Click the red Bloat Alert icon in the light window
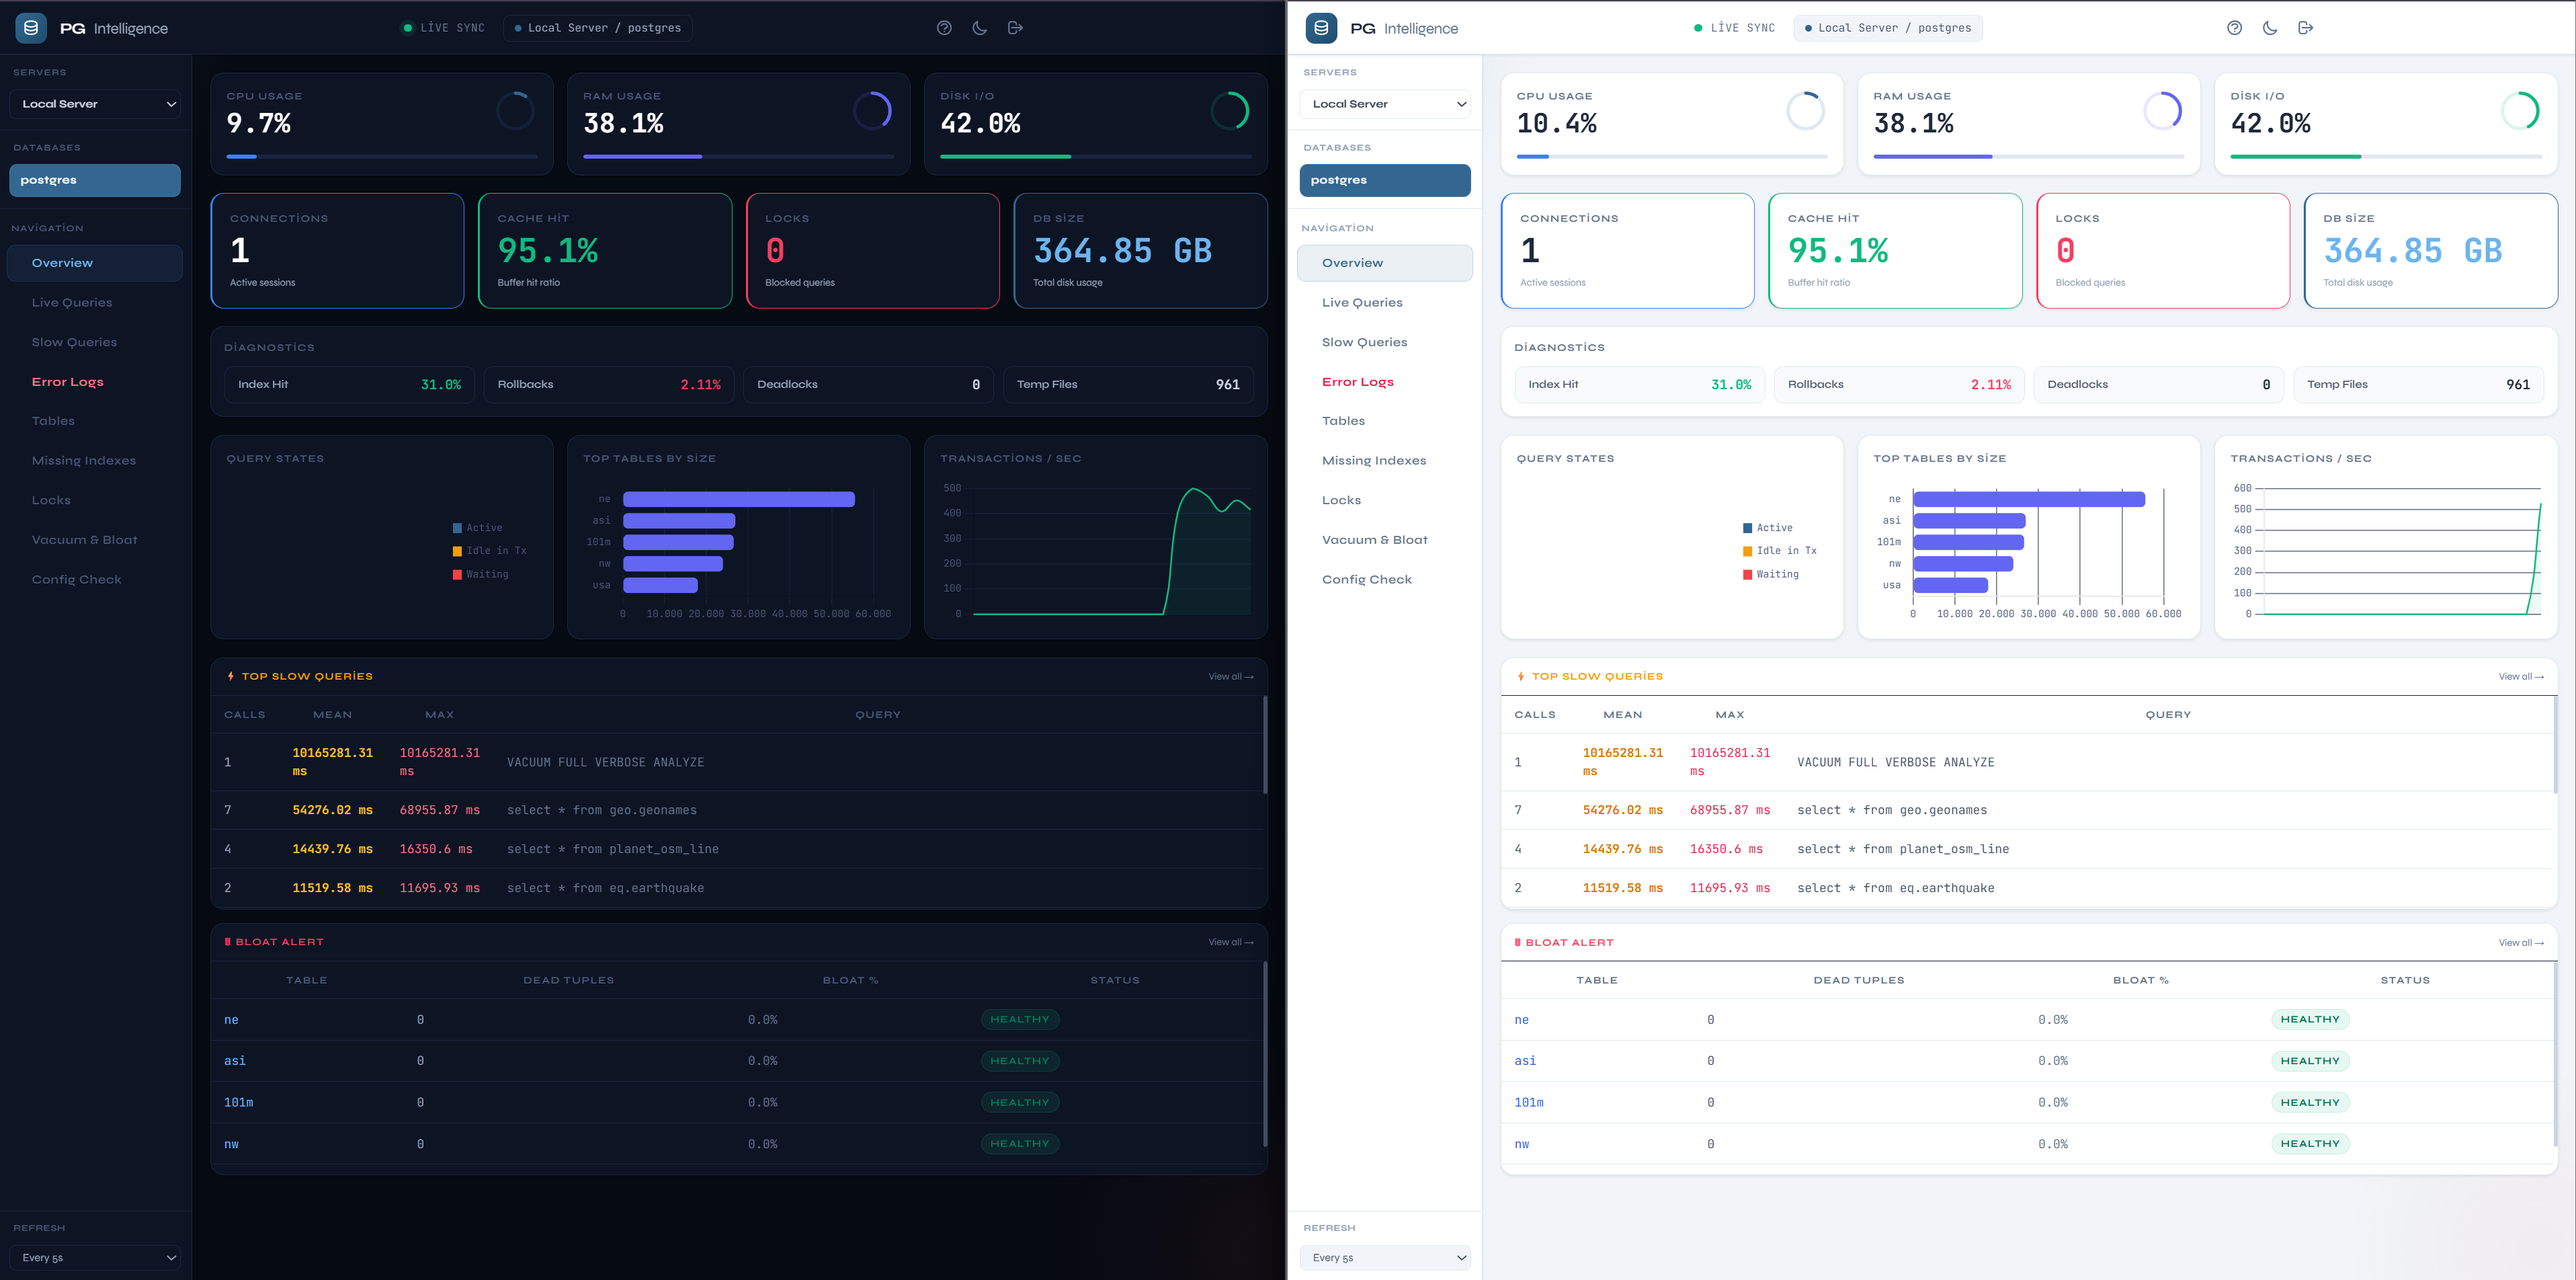 [1517, 942]
